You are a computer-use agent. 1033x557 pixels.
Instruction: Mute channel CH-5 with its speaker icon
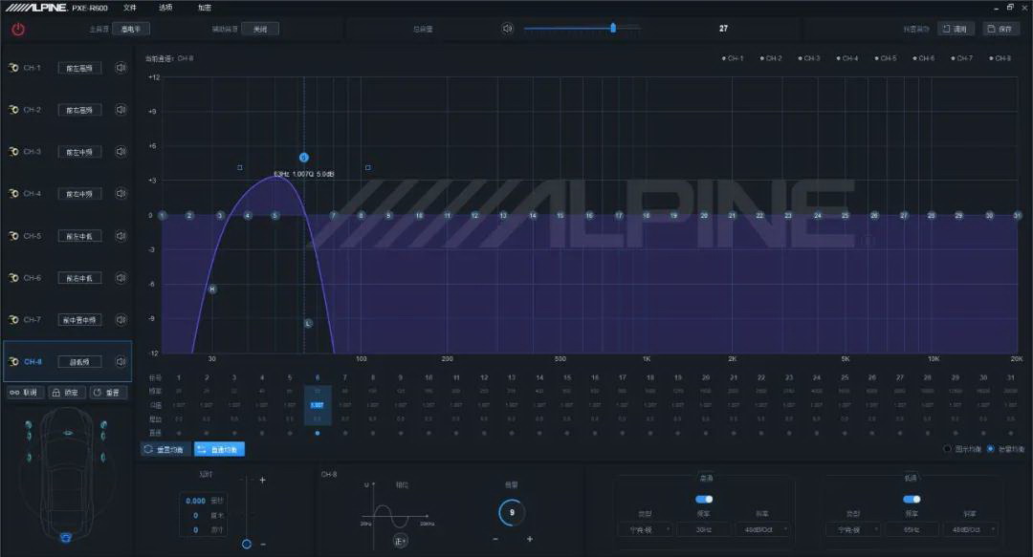pyautogui.click(x=121, y=236)
